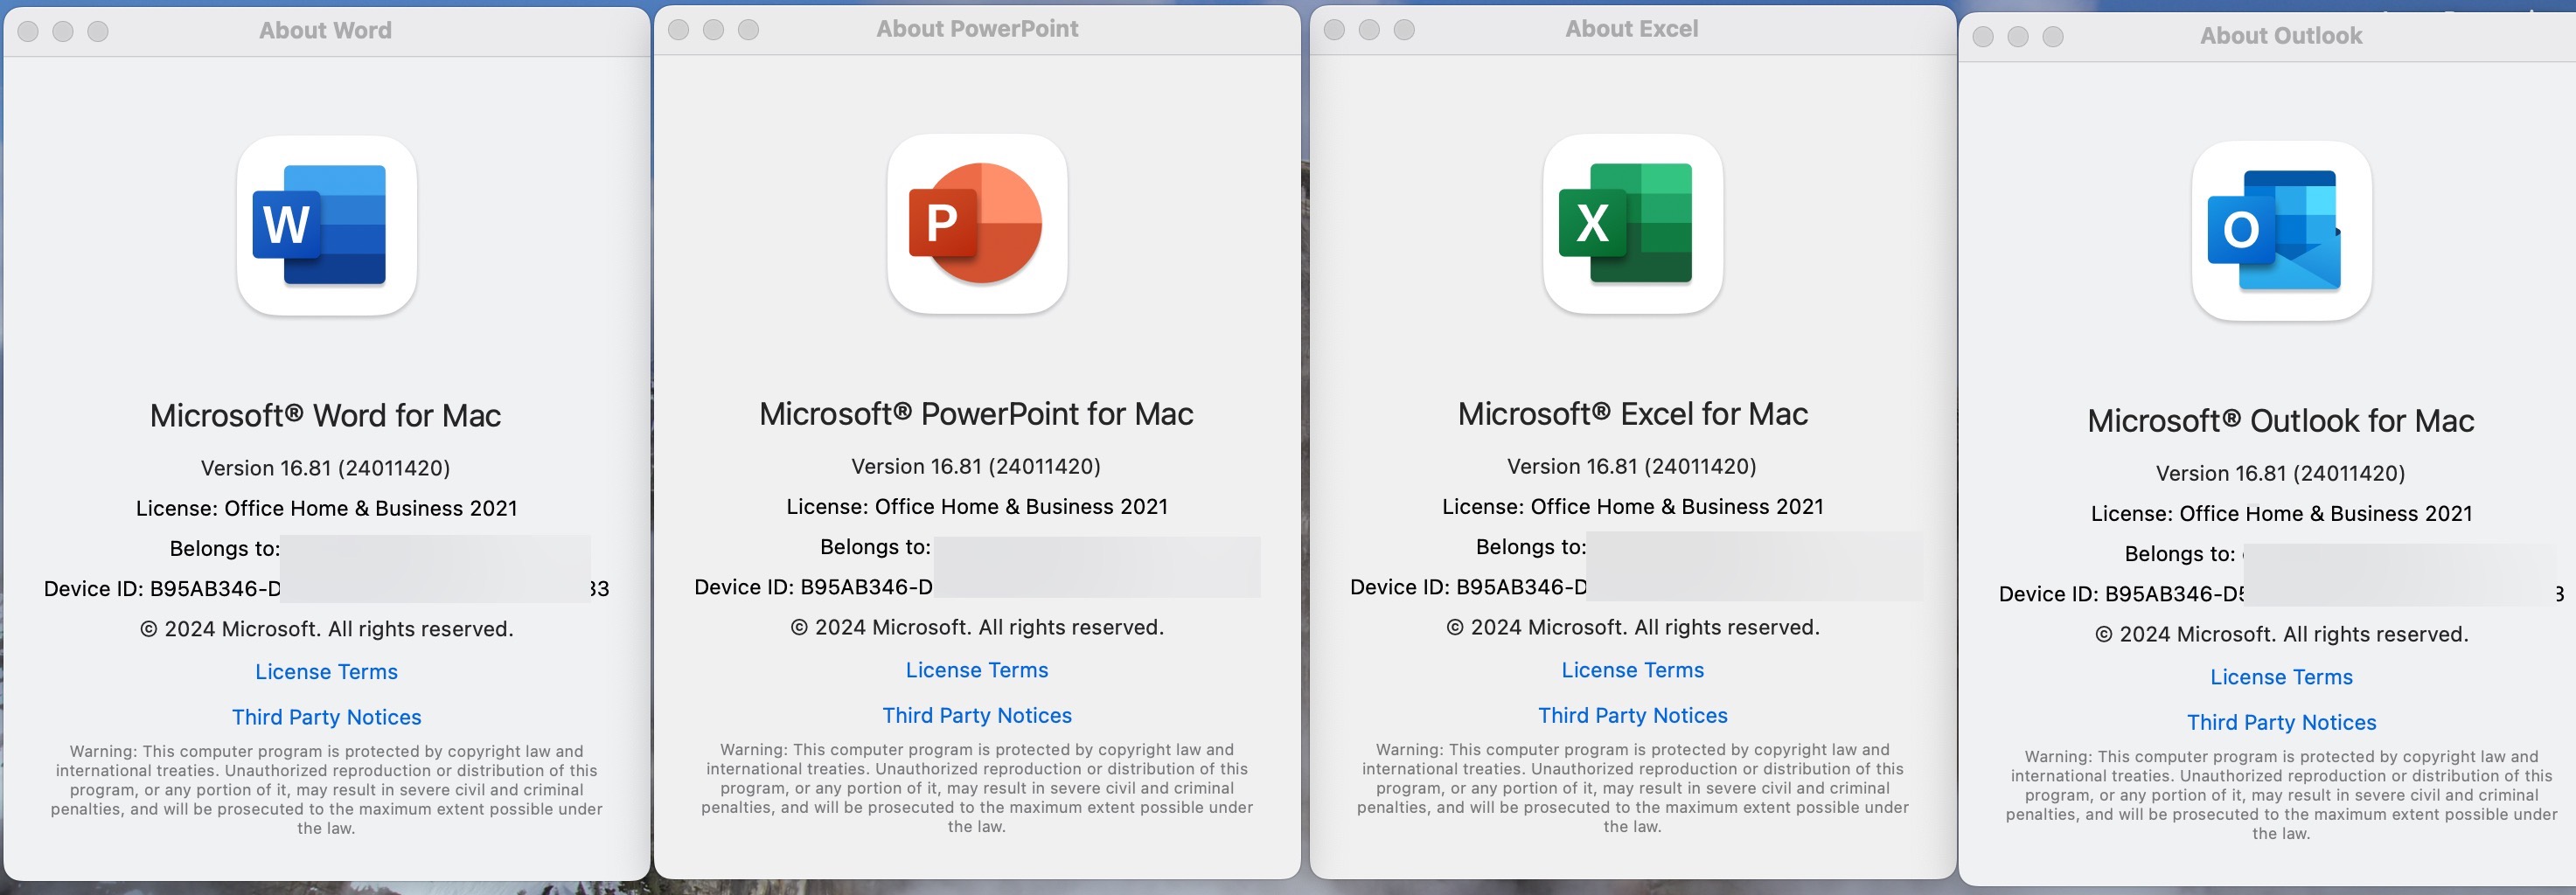The width and height of the screenshot is (2576, 895).
Task: Close the About Excel window
Action: (x=1334, y=29)
